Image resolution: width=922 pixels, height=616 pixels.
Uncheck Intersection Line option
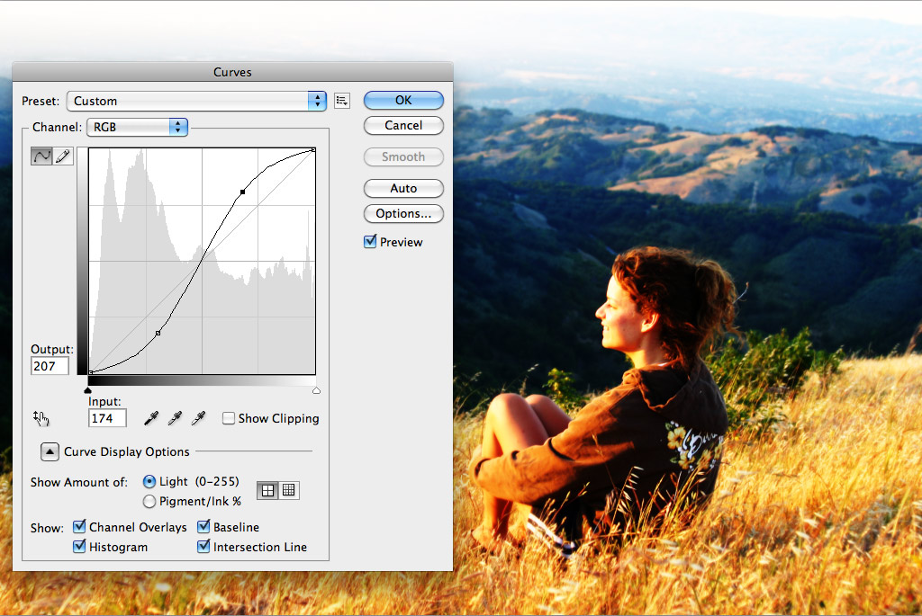(203, 547)
